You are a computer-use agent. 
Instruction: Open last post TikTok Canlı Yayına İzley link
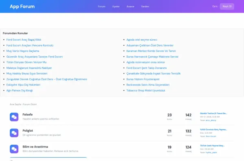212,146
